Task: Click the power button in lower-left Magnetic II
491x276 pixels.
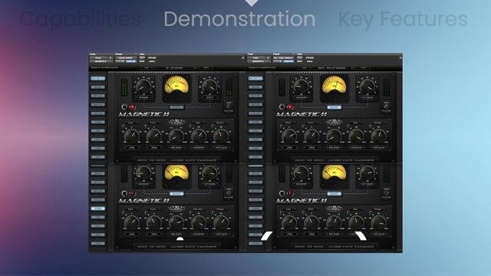Action: pos(124,193)
